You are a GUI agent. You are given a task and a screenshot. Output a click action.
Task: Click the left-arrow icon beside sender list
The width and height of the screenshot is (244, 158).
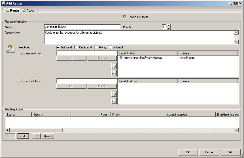[x=114, y=101]
